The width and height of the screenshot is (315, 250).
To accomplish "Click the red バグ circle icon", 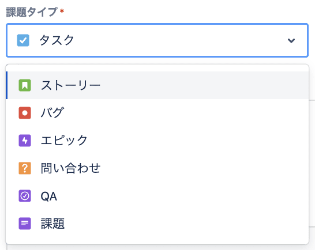I will click(25, 113).
